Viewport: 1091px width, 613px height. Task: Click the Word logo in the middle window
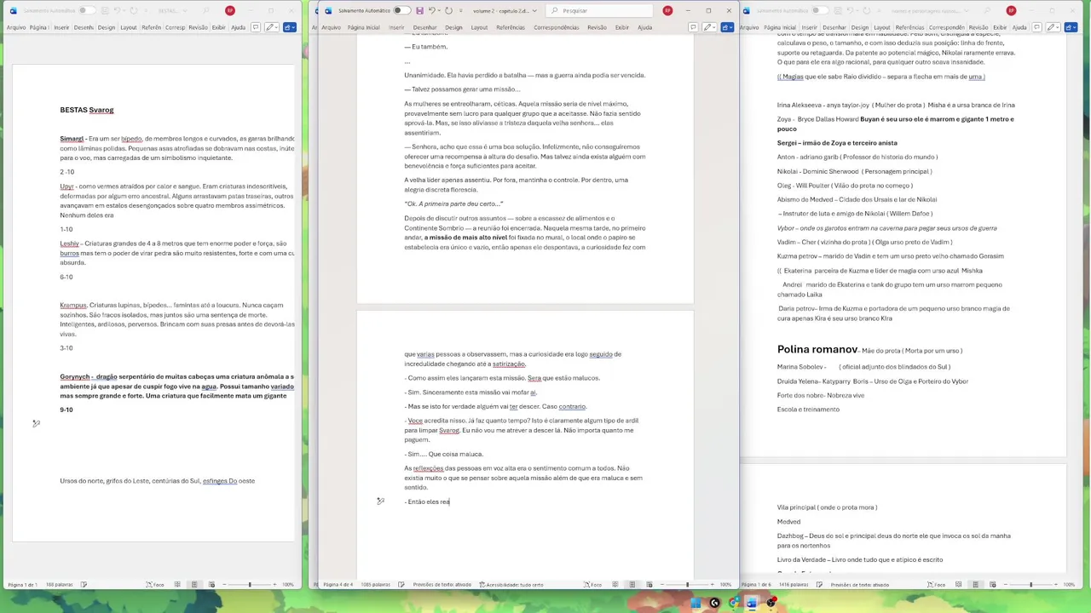(328, 10)
